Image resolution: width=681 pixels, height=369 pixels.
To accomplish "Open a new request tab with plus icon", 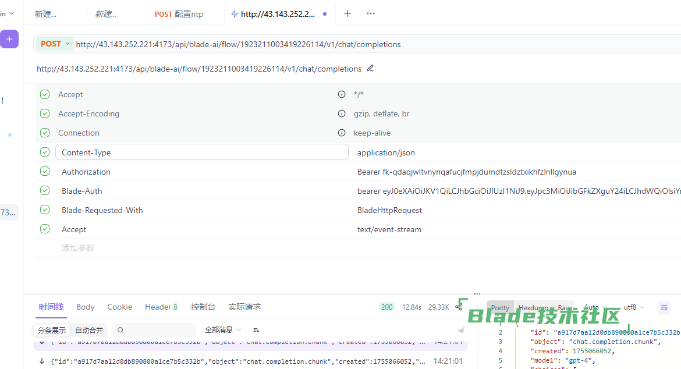I will coord(347,13).
